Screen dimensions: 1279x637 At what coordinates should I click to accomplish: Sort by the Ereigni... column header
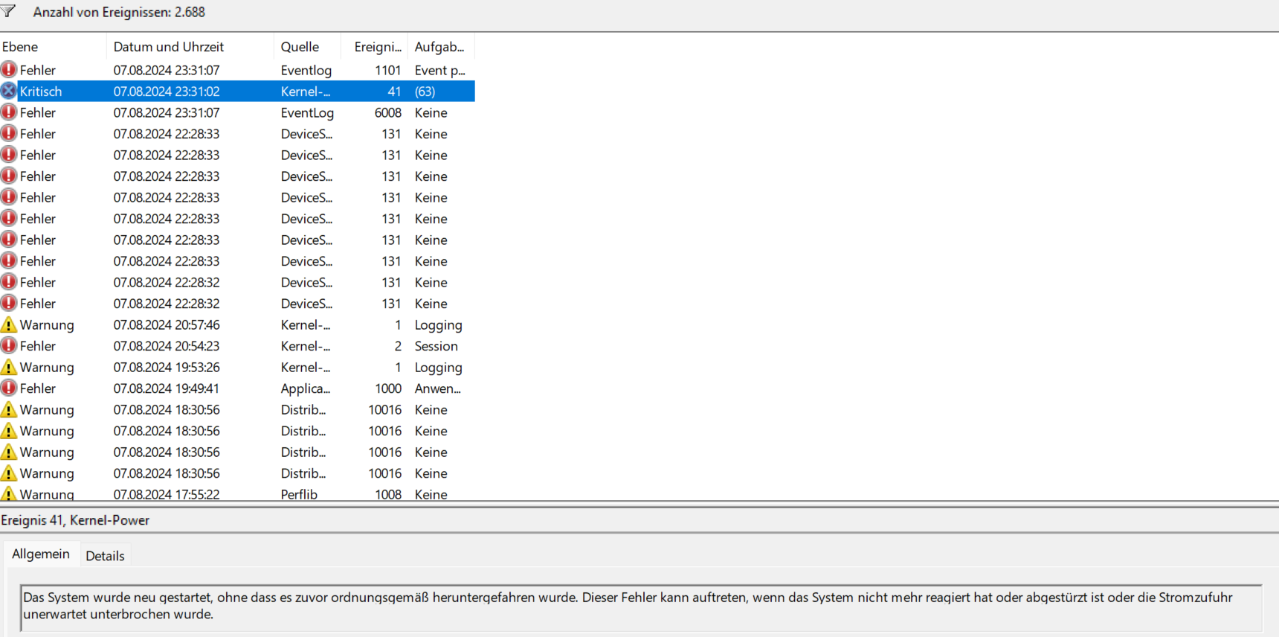click(375, 47)
